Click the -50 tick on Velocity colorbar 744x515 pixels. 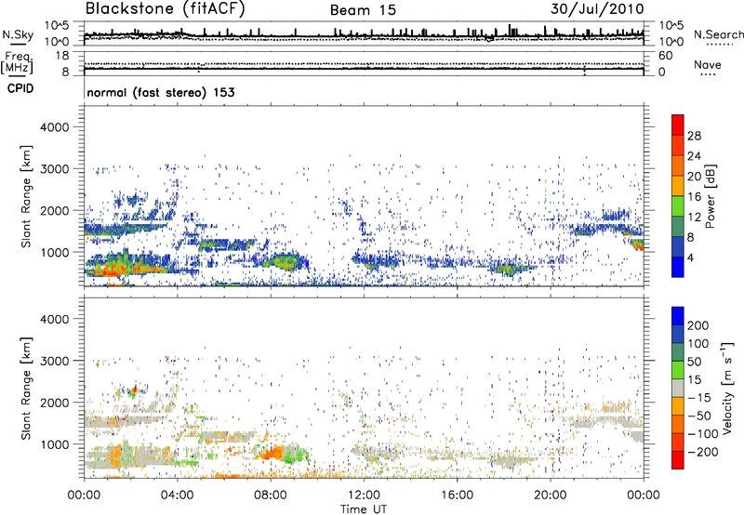[x=699, y=416]
